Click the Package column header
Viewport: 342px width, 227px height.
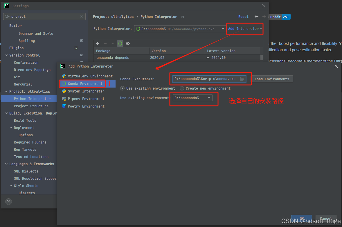(122, 51)
